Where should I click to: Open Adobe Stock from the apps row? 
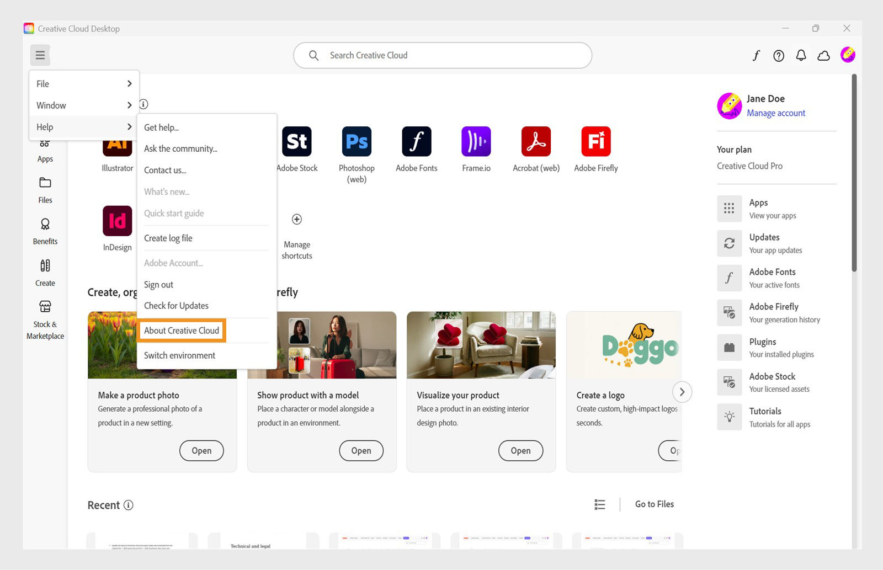[x=297, y=142]
